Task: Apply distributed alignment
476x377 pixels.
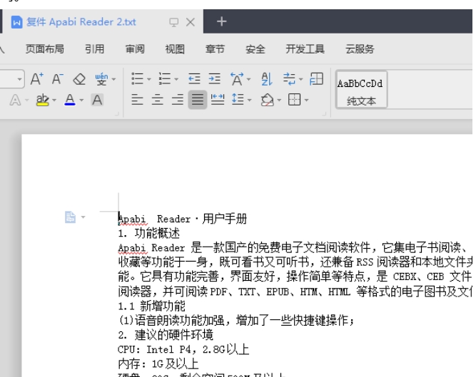Action: 218,99
